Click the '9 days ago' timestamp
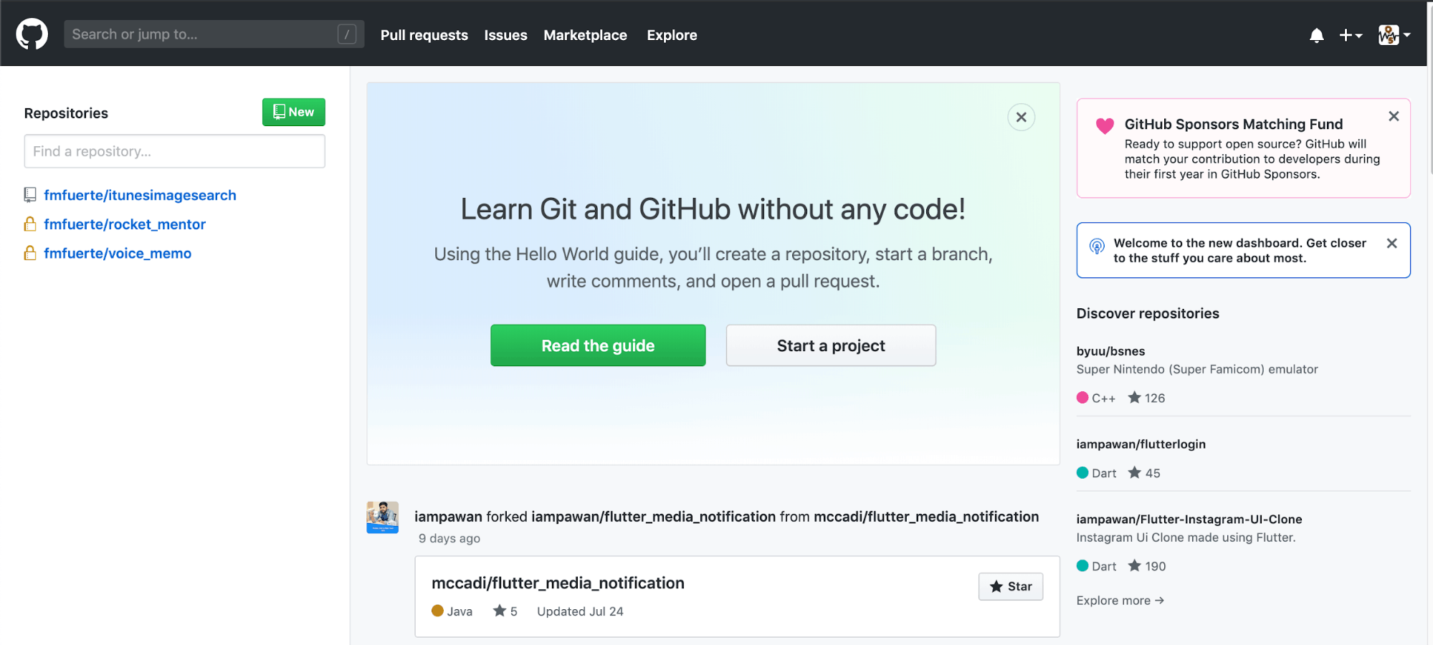 [449, 538]
